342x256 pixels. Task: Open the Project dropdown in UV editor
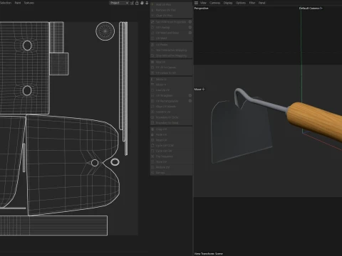[119, 3]
